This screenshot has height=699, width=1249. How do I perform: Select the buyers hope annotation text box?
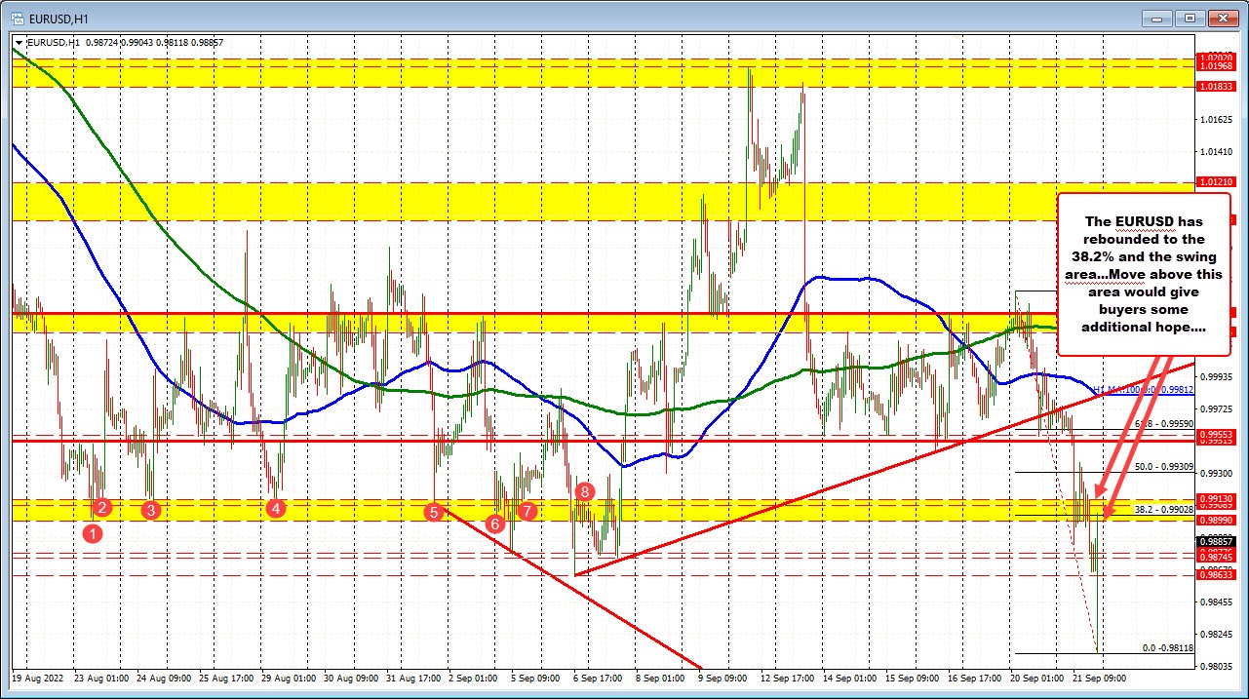(x=1144, y=273)
